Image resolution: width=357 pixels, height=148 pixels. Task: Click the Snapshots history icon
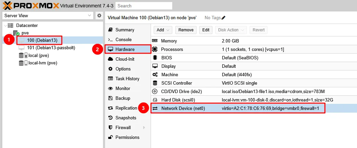pyautogui.click(x=110, y=118)
